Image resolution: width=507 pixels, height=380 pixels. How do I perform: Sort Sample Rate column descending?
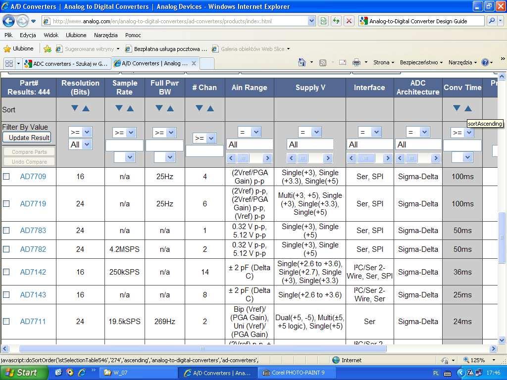pyautogui.click(x=119, y=108)
